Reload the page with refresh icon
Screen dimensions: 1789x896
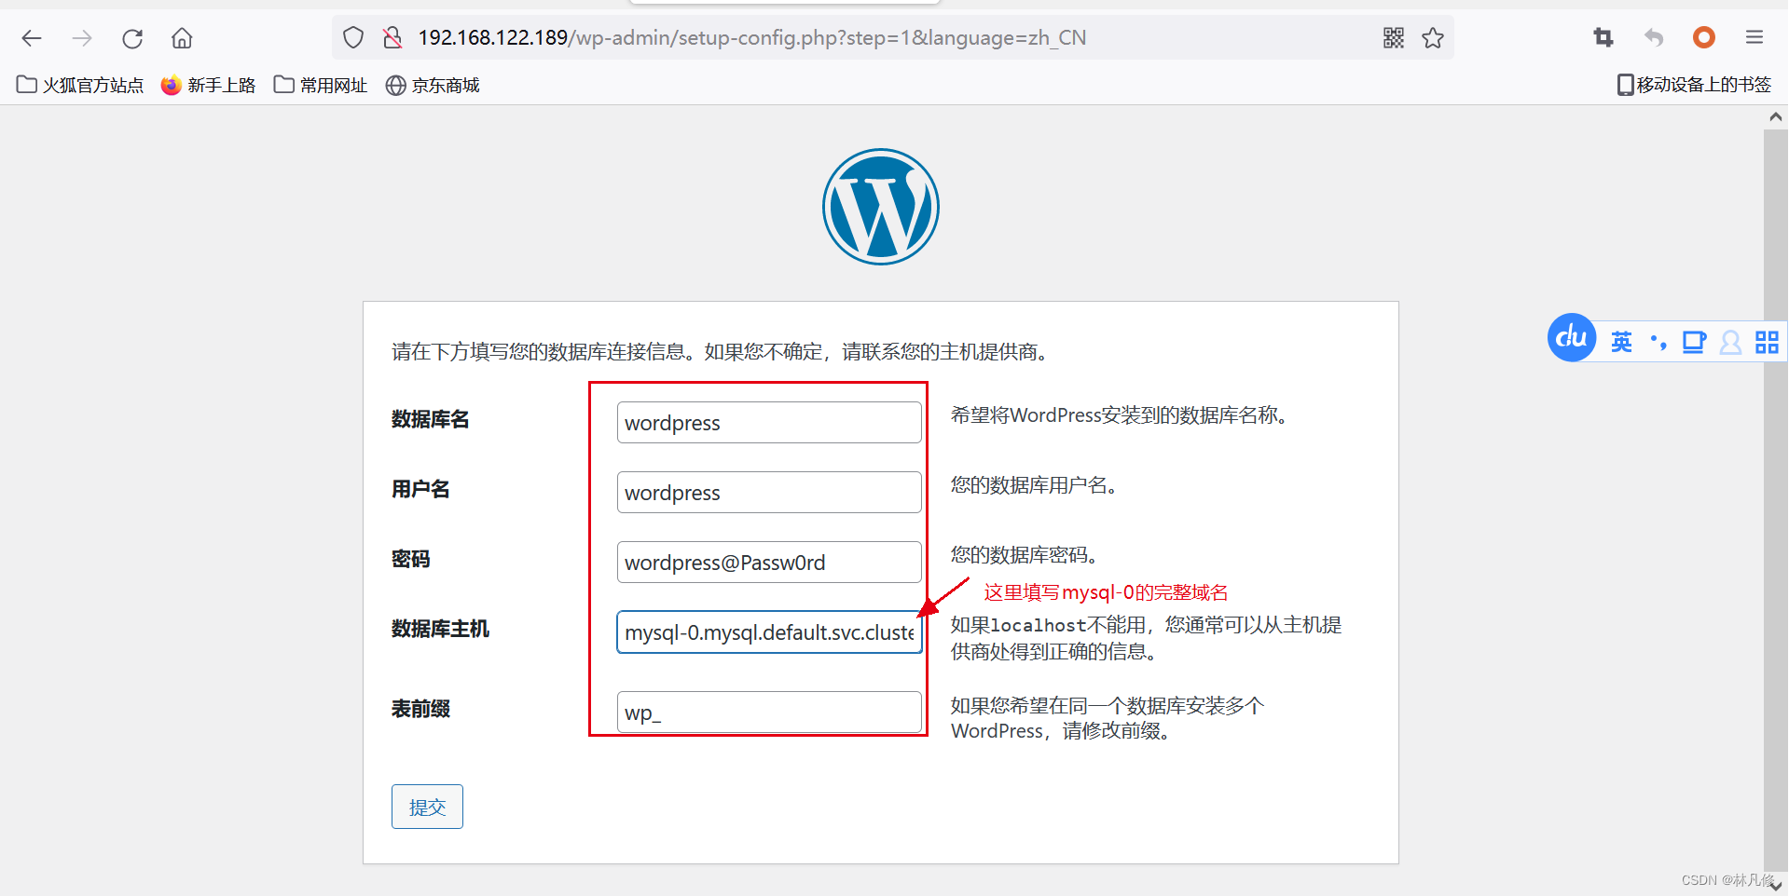tap(132, 38)
